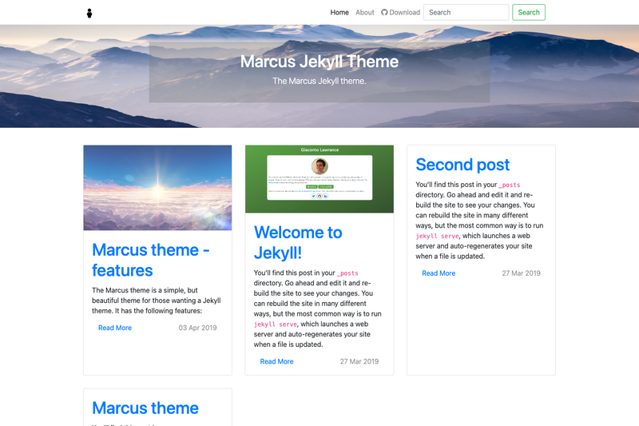
Task: Click '27 Mar 2019' date on Second post
Action: coord(522,273)
